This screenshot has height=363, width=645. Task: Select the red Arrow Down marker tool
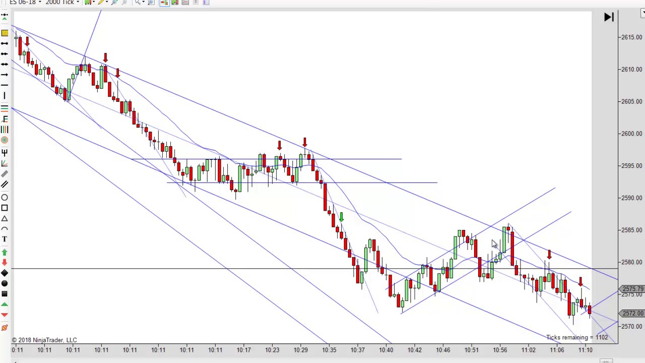[x=5, y=262]
